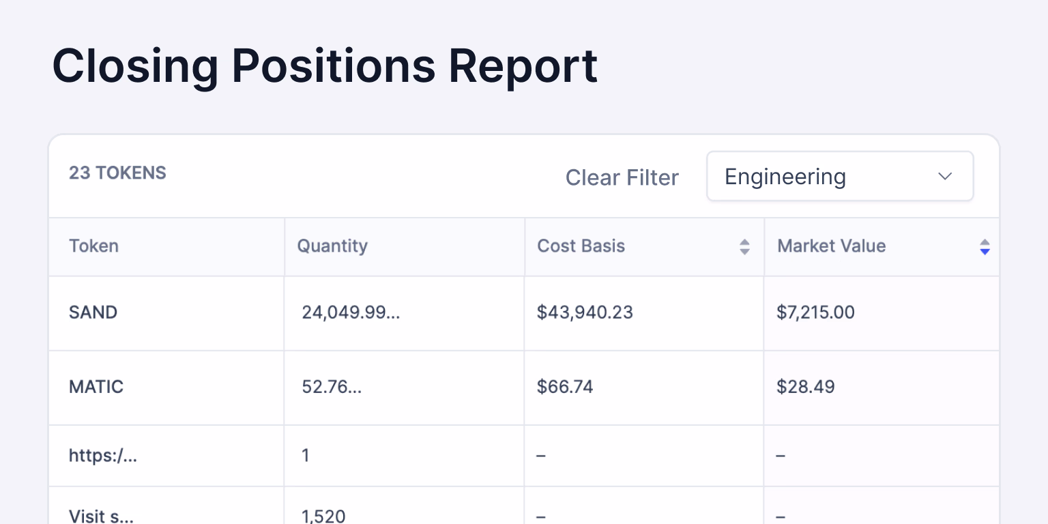Click the truncated MATIC quantity 52.76…
Screen dimensions: 1048x524
(x=332, y=387)
